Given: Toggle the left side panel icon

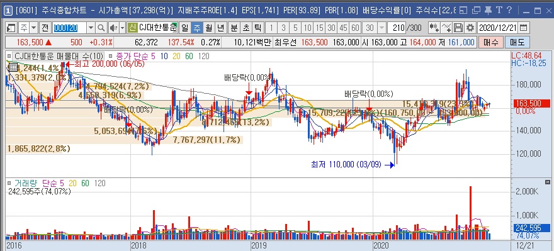Looking at the screenshot, I should [11, 28].
